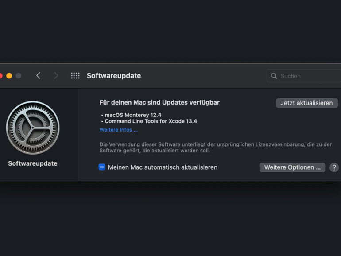The width and height of the screenshot is (341, 256).
Task: Open 'Weitere Optionen ...' dialog
Action: [x=292, y=167]
